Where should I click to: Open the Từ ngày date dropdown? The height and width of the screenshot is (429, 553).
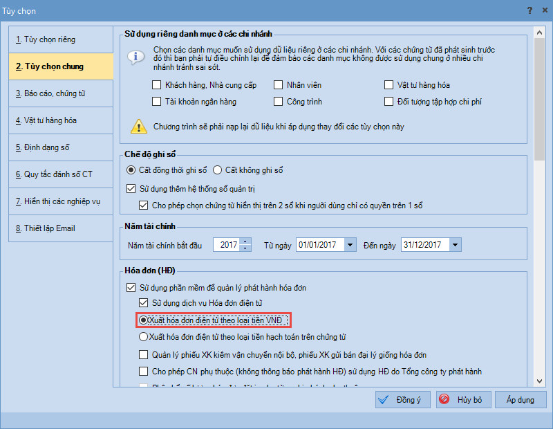(x=350, y=245)
